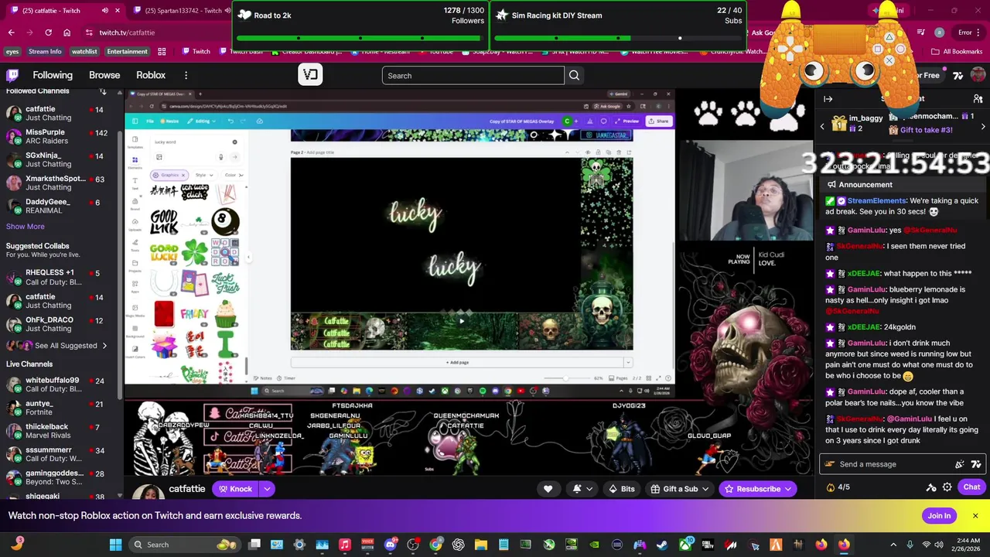The width and height of the screenshot is (990, 557).
Task: Mute the catfattie Twitch tab audio
Action: [x=105, y=11]
